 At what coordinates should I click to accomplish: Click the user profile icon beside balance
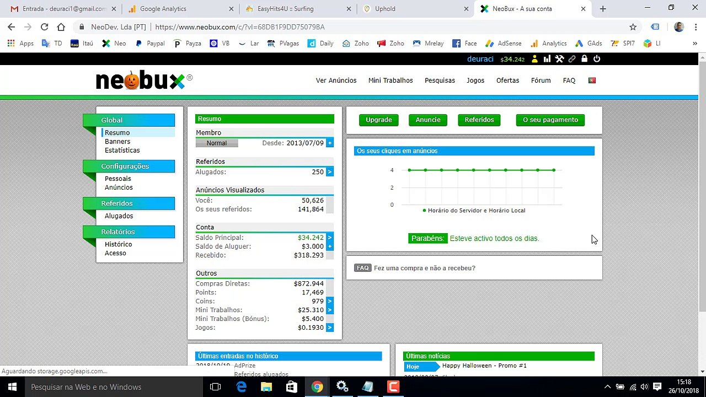(534, 59)
